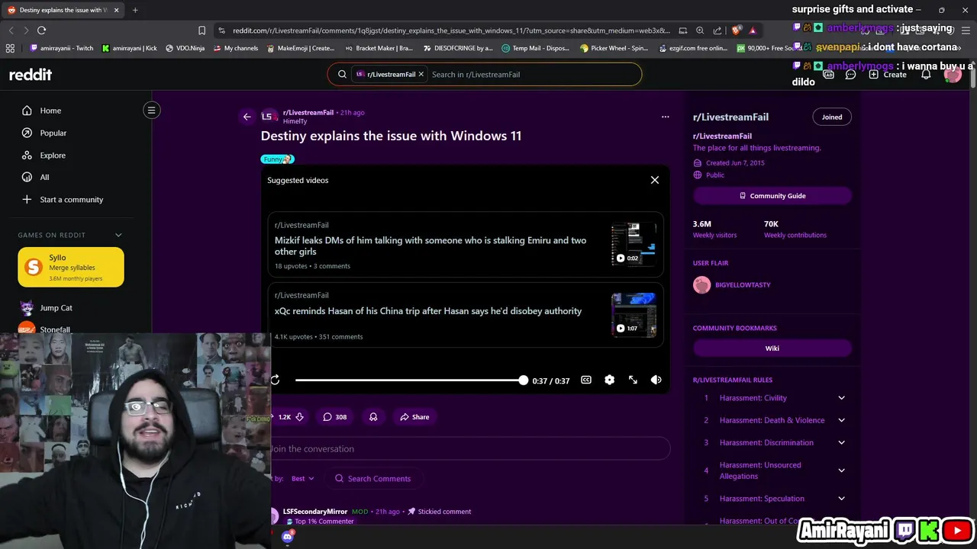The height and width of the screenshot is (549, 977).
Task: Open the notifications bell
Action: 926,75
